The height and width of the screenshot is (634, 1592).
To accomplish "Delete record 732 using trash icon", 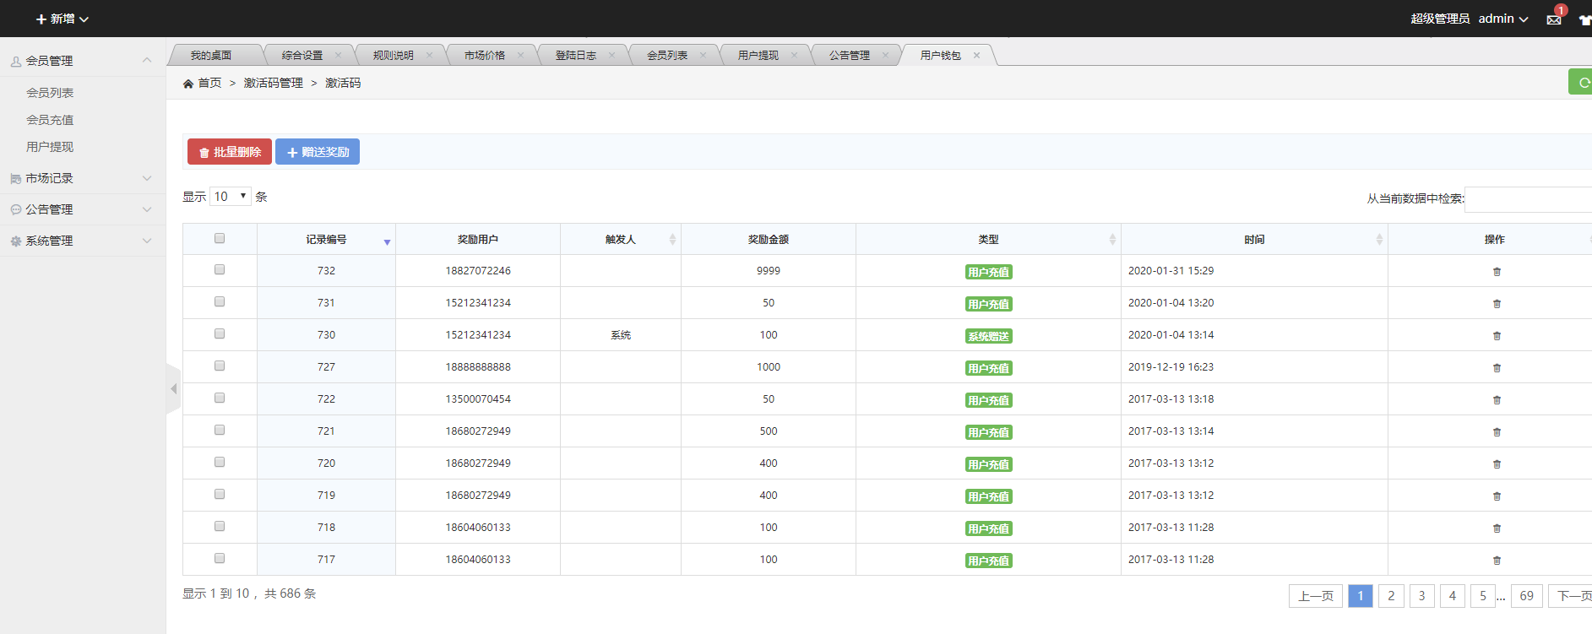I will (x=1497, y=272).
